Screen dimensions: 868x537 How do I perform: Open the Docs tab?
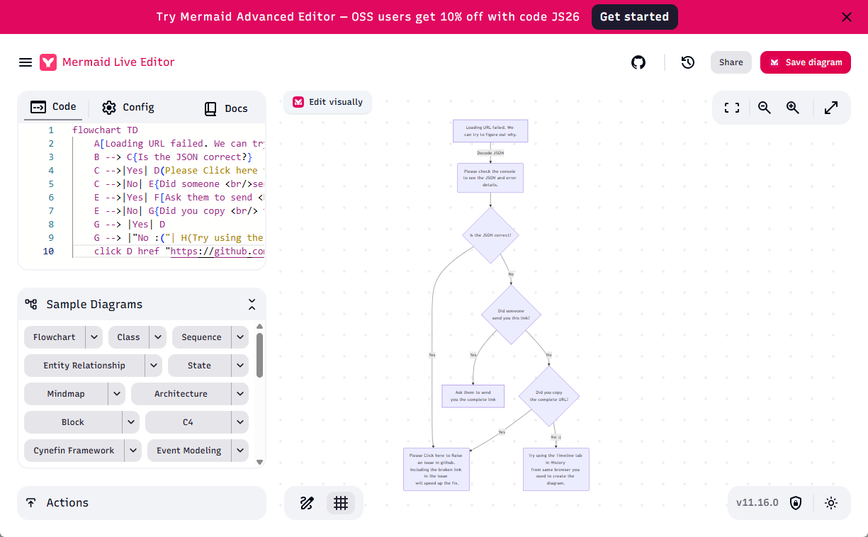(x=226, y=108)
